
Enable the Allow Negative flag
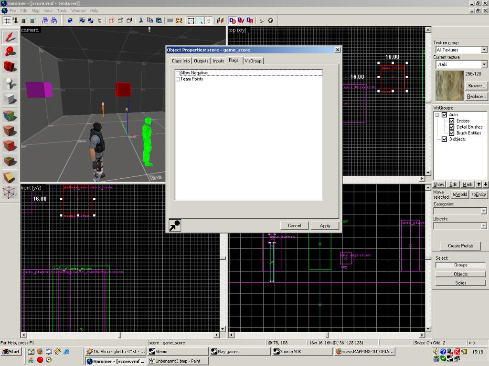click(178, 73)
